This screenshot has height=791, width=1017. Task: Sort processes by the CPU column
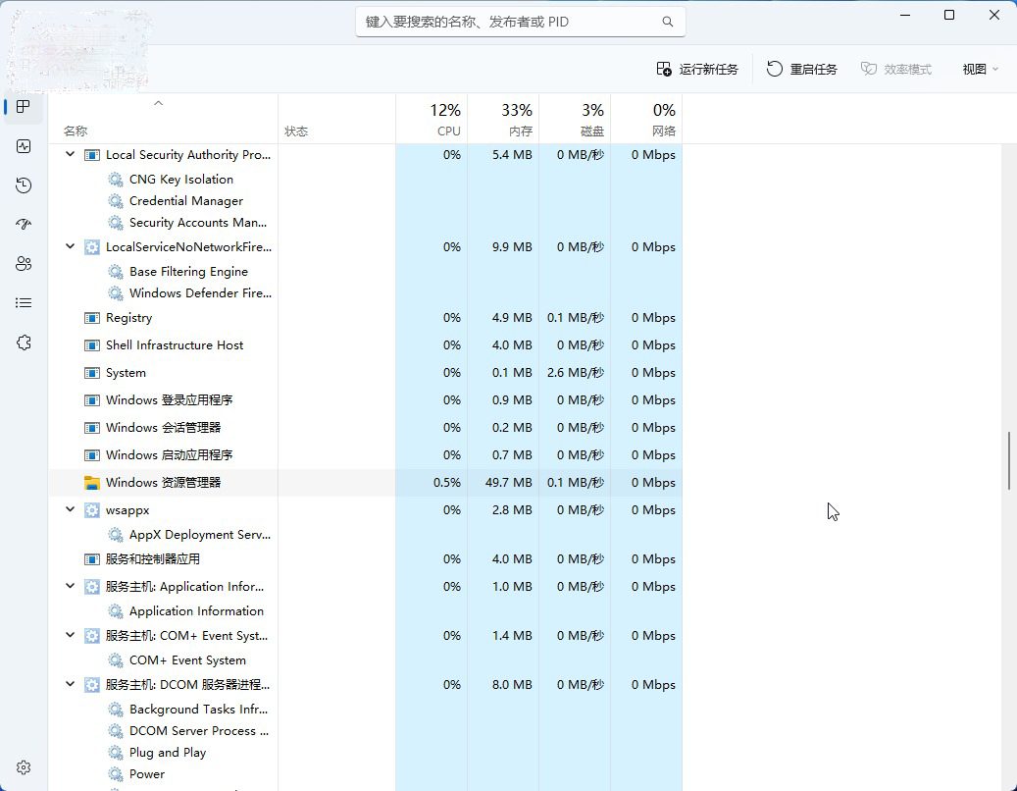pos(432,118)
